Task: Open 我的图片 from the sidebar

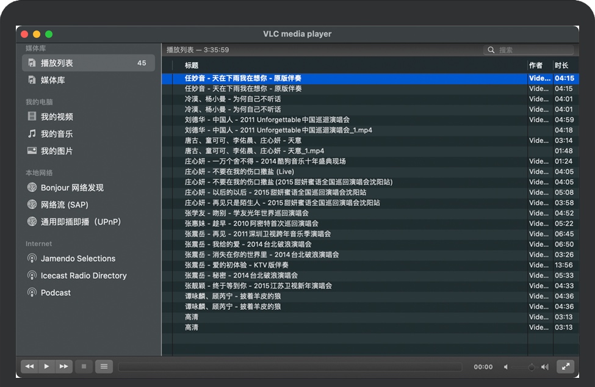Action: pyautogui.click(x=56, y=151)
